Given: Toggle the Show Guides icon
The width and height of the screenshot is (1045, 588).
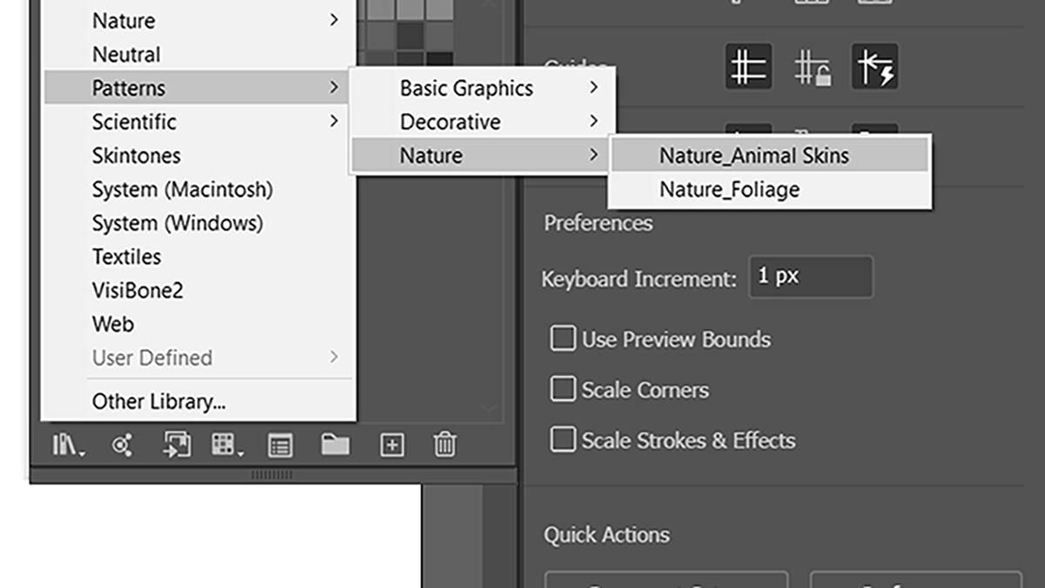Looking at the screenshot, I should point(748,67).
